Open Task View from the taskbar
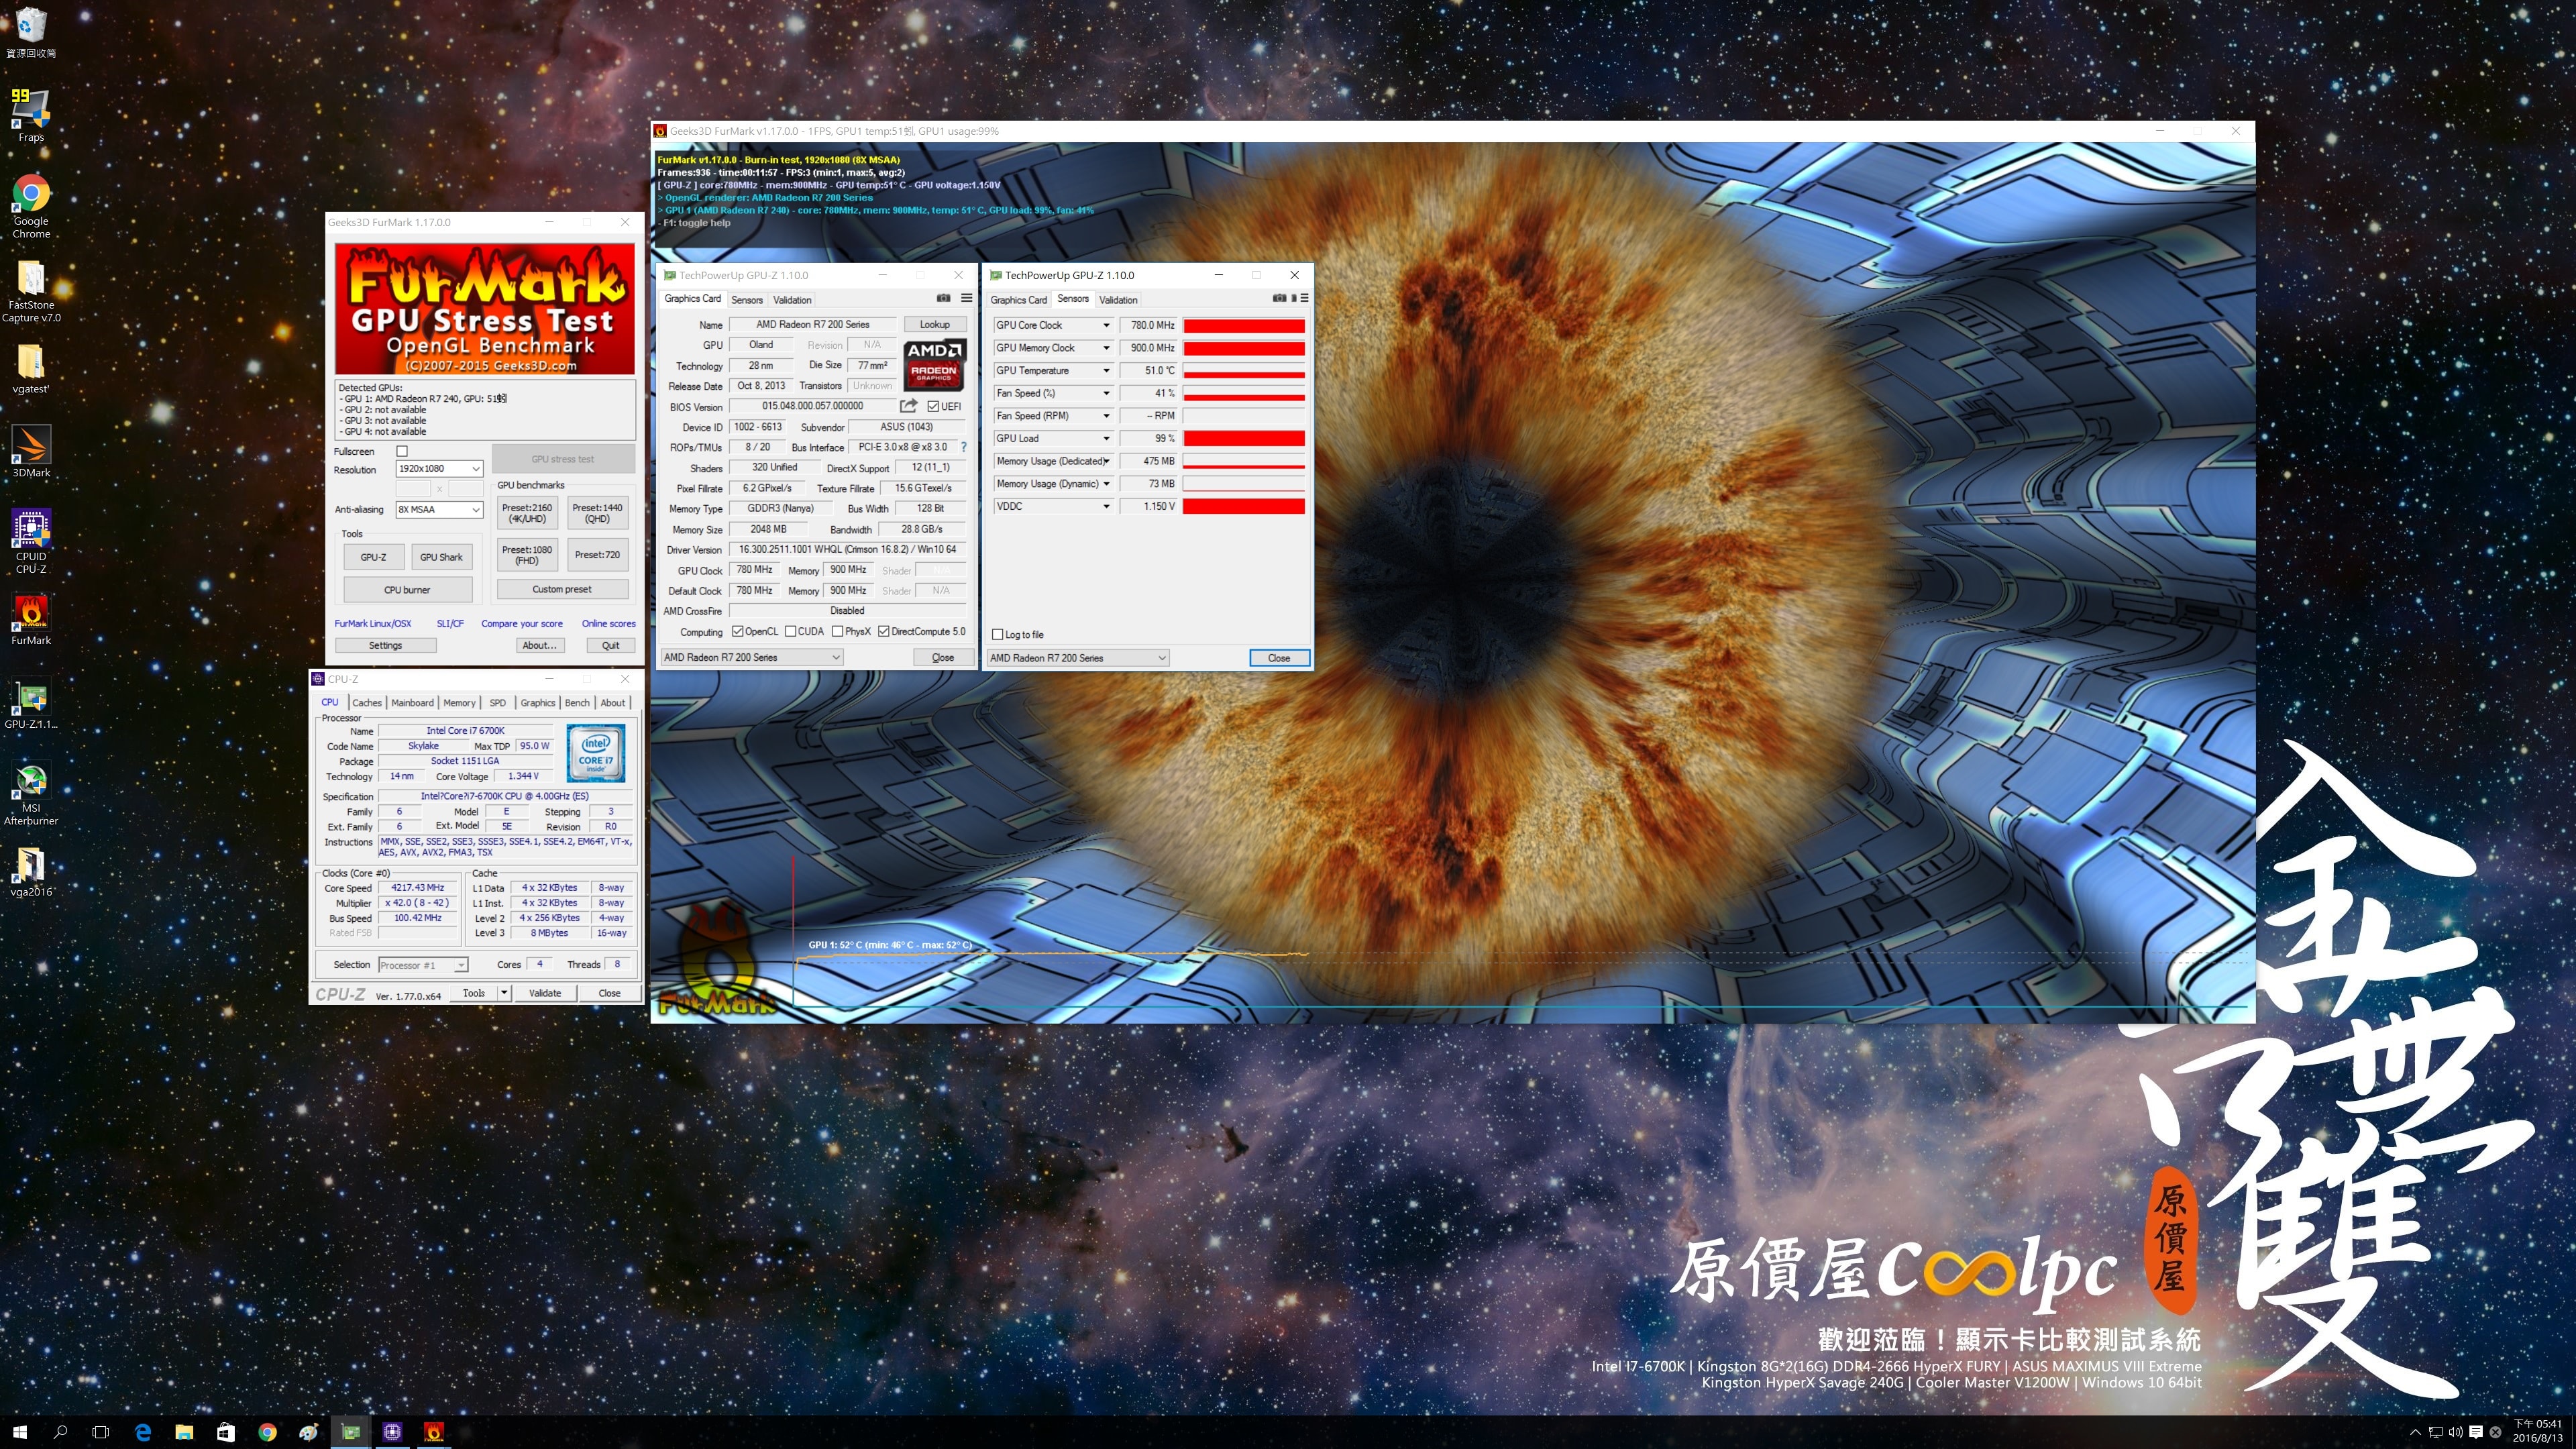This screenshot has width=2576, height=1449. coord(100,1432)
